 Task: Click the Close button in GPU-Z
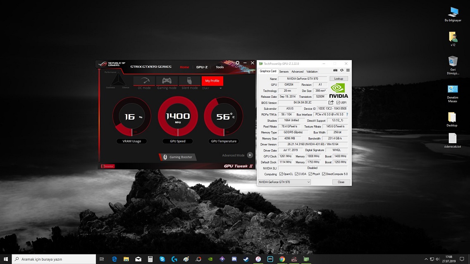341,182
